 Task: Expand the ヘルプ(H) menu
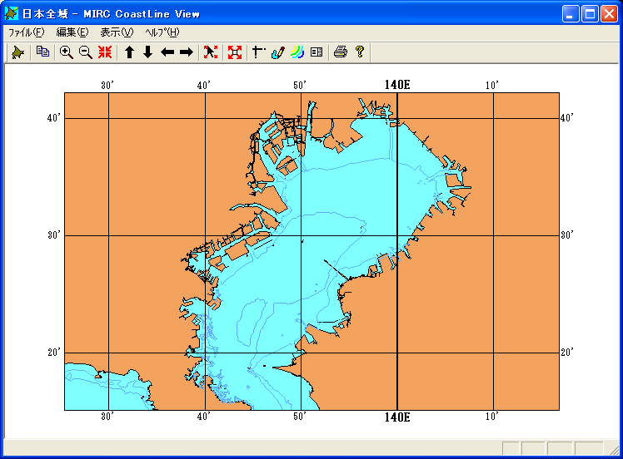(x=162, y=32)
